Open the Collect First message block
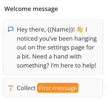The height and width of the screenshot is (102, 107). pyautogui.click(x=53, y=88)
